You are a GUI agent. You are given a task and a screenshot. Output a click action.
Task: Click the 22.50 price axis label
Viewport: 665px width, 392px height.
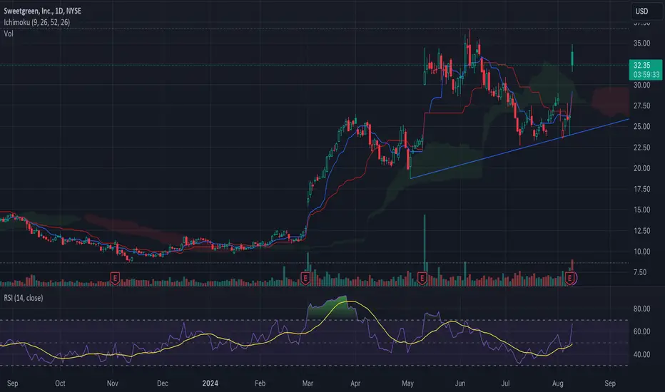point(641,148)
